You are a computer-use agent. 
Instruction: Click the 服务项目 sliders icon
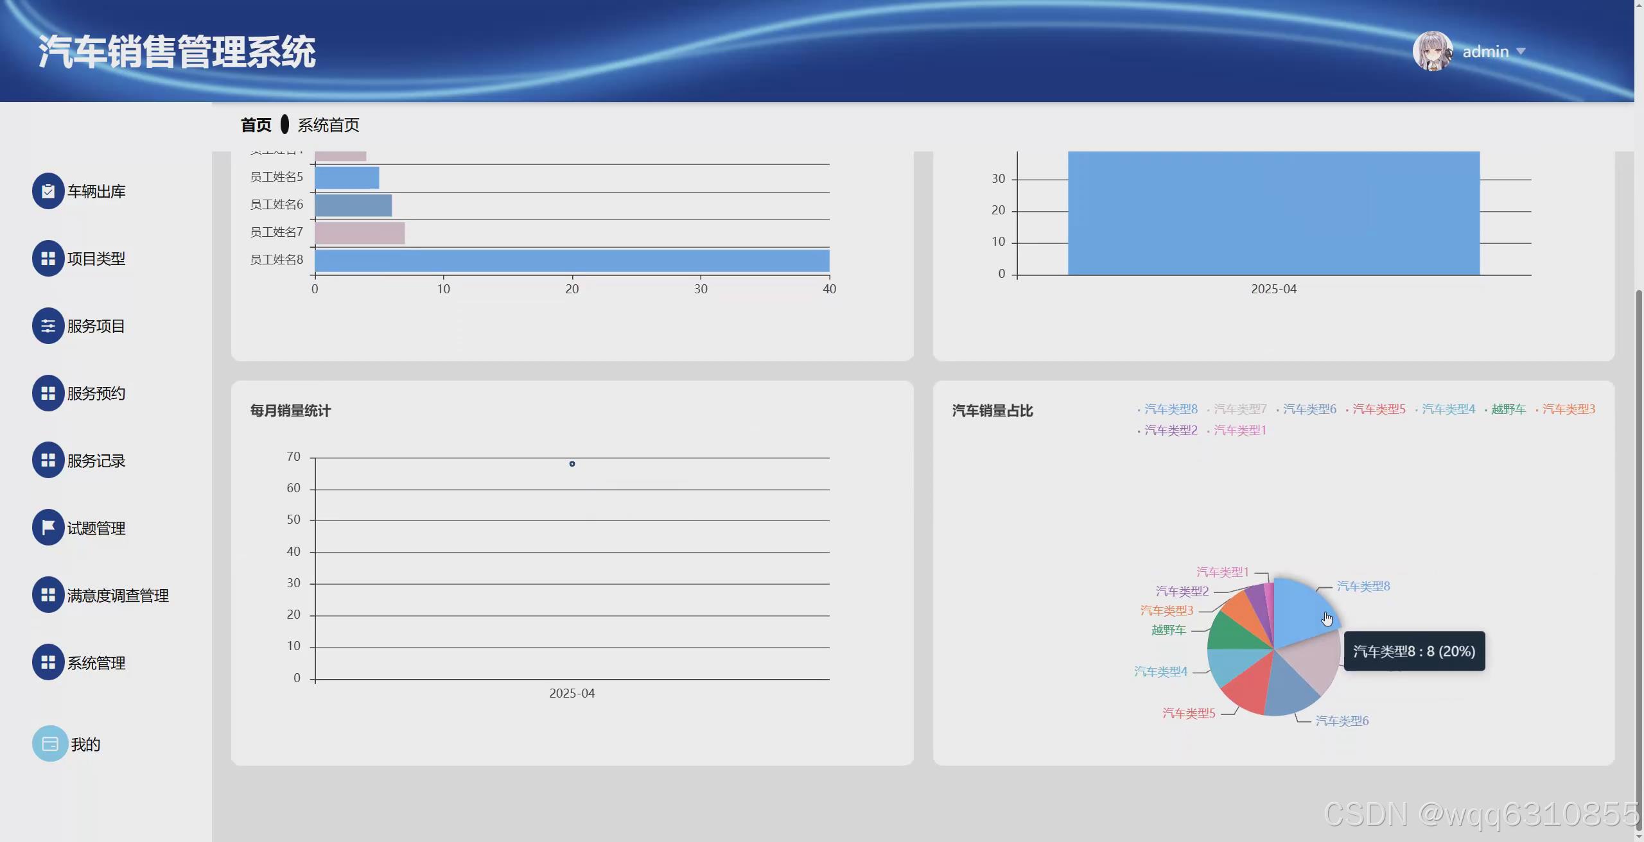pos(48,325)
